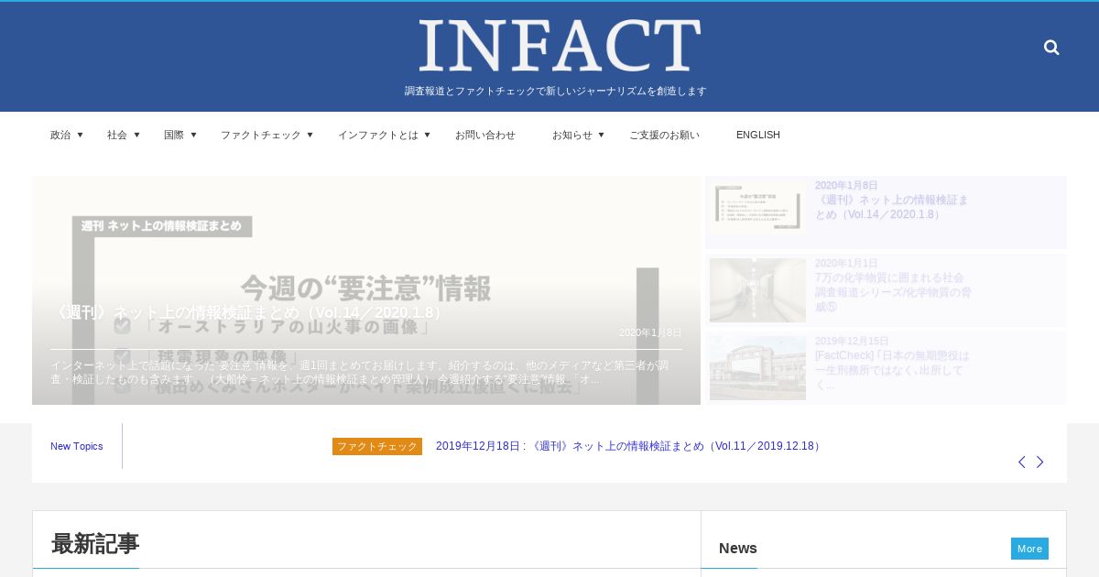Viewport: 1099px width, 577px height.
Task: Switch to ENGLISH site version
Action: pos(758,135)
